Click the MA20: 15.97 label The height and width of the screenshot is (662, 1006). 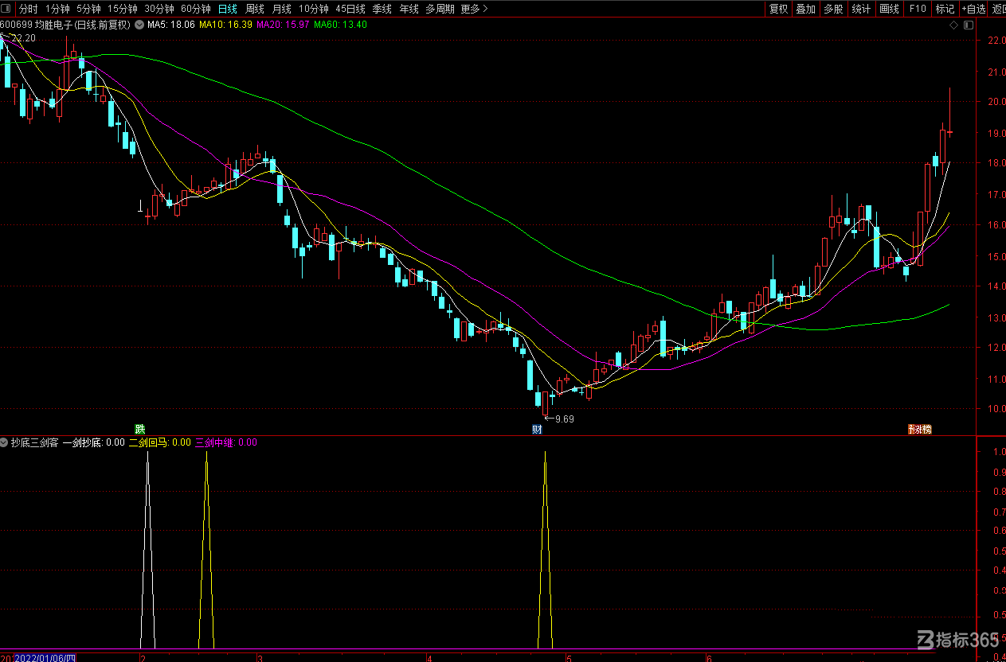click(284, 25)
